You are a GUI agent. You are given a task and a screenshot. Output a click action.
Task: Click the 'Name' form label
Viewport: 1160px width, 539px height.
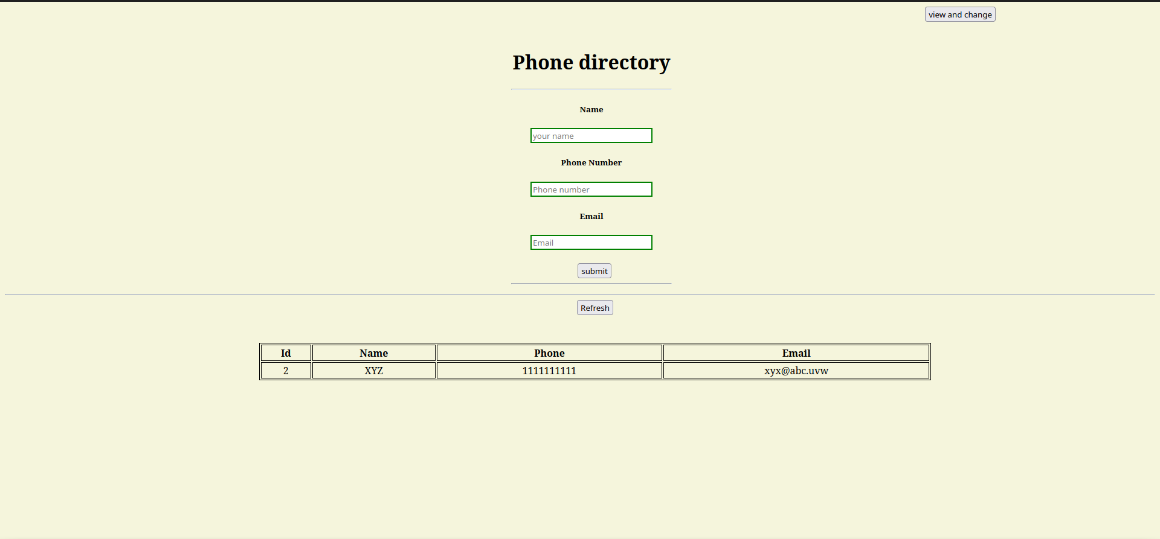pyautogui.click(x=591, y=109)
